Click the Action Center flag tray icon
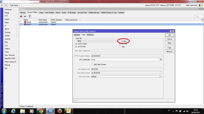The width and height of the screenshot is (204, 114). (177, 111)
